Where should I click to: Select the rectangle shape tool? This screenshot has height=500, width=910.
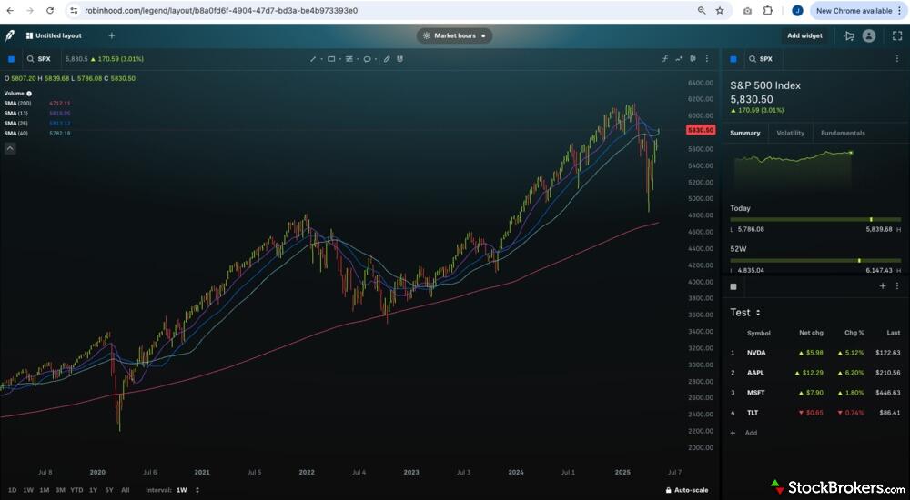click(332, 59)
